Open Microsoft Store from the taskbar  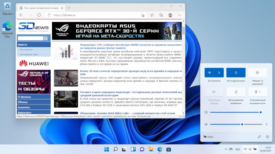coord(169,149)
